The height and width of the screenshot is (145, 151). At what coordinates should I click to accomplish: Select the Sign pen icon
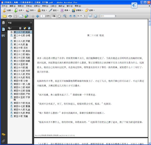tap(51, 10)
